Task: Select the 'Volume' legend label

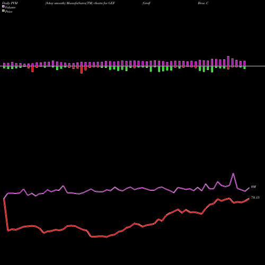Action: point(10,7)
